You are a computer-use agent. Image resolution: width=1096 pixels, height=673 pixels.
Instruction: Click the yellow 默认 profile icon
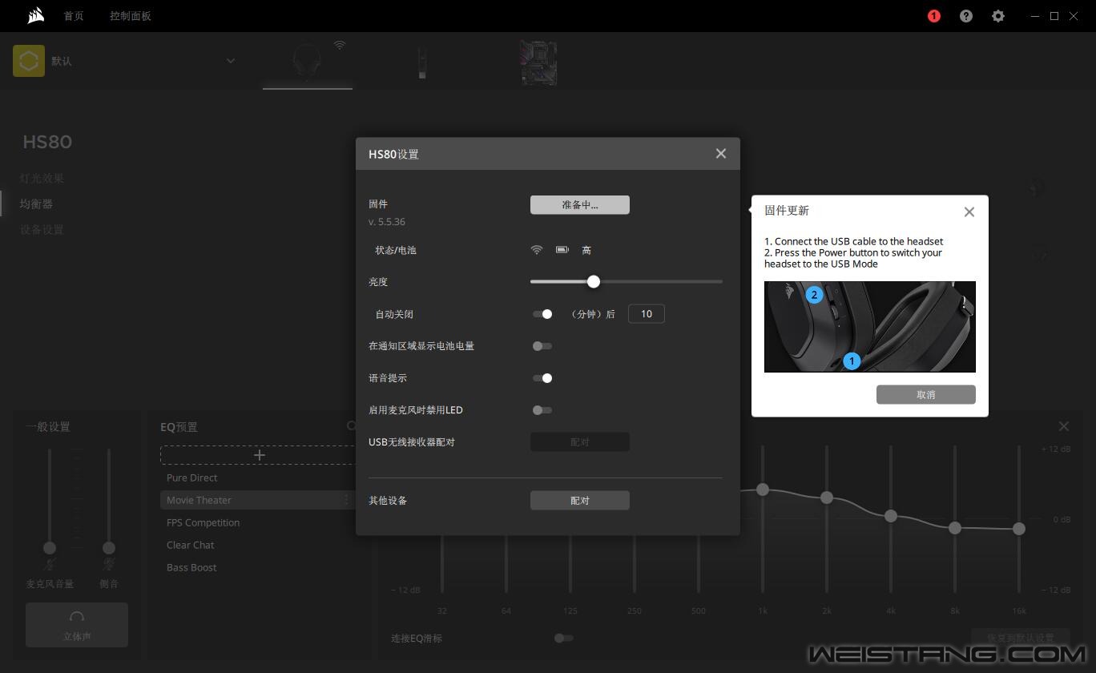29,61
